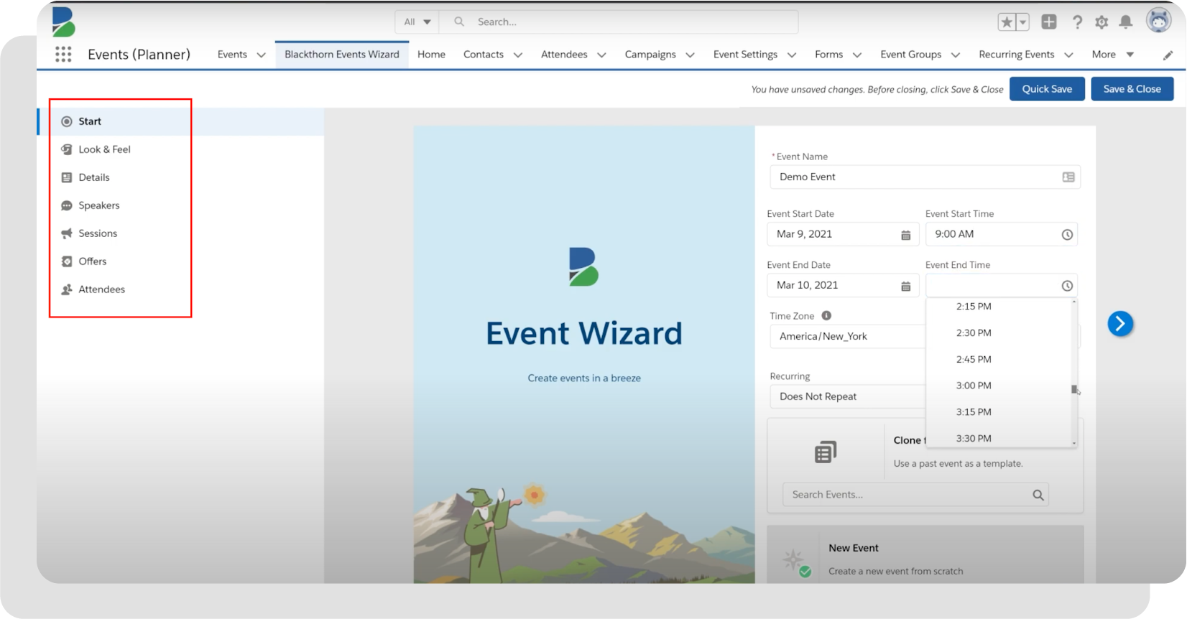Click the Blackthorn logo in header
Viewport: 1187px width, 619px height.
[63, 22]
